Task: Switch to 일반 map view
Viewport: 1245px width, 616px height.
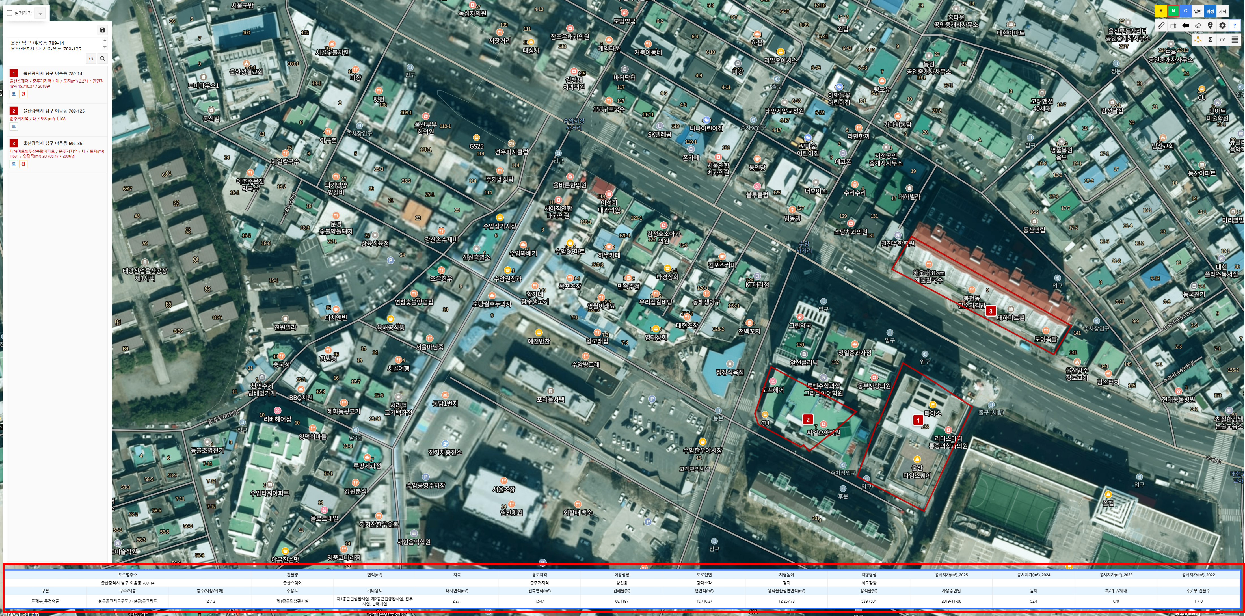Action: (1198, 11)
